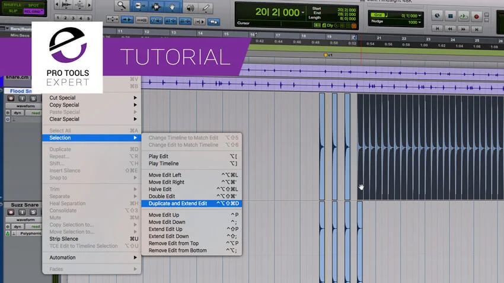
Task: Open the Grid value dropdown
Action: click(420, 15)
